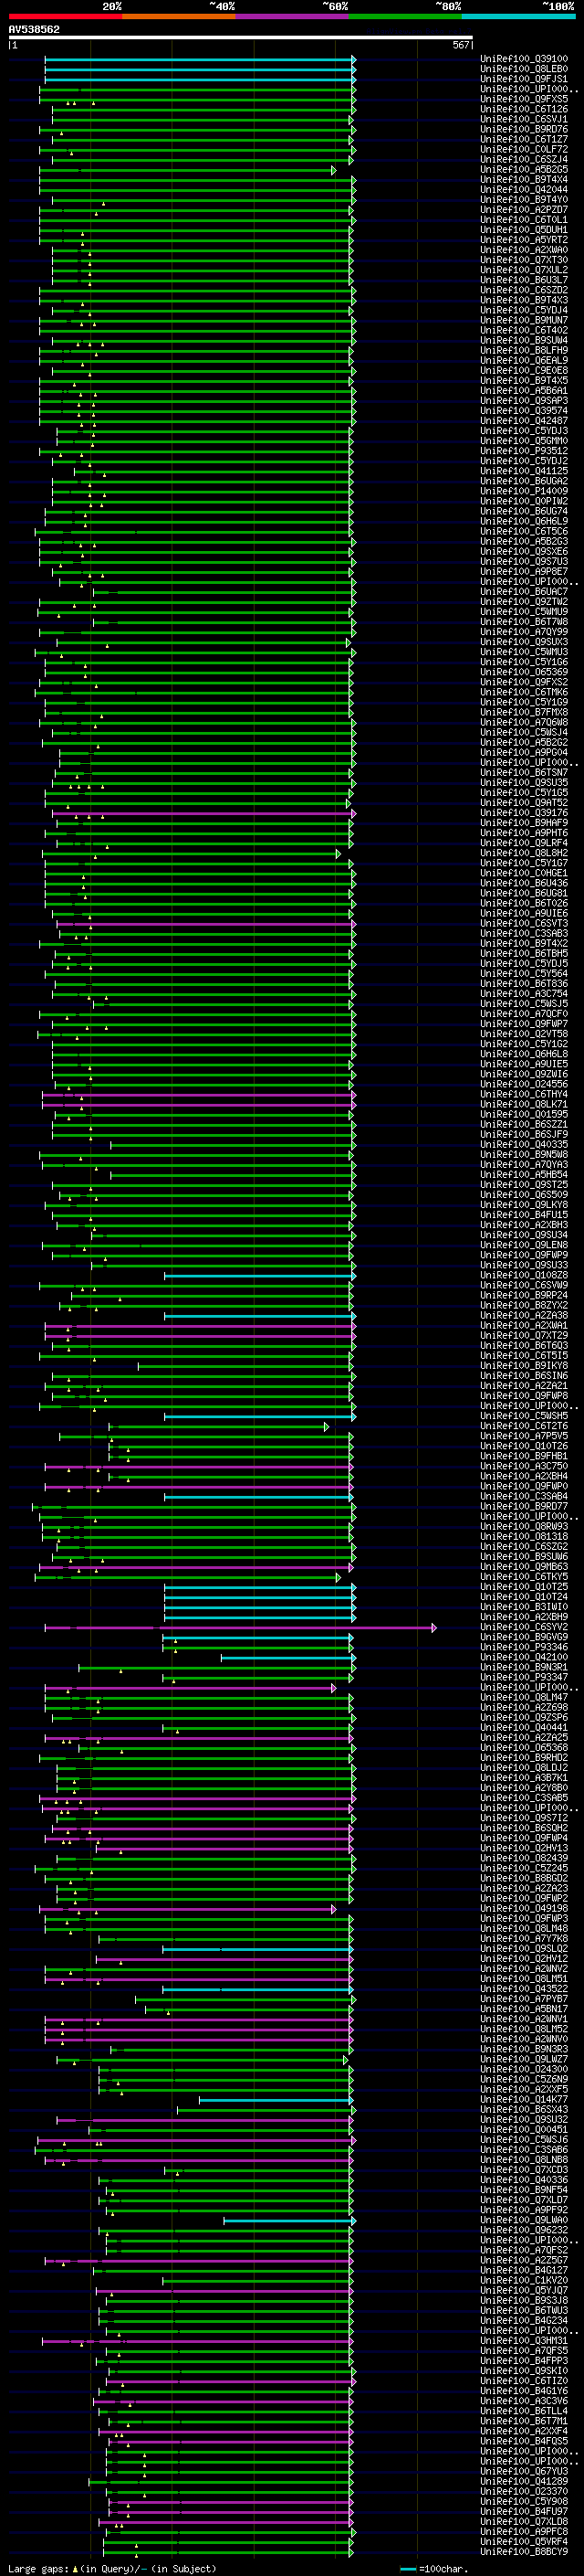584x2576 pixels.
Task: Click the UniRef100_Q5DUH1 entry
Action: [x=524, y=230]
